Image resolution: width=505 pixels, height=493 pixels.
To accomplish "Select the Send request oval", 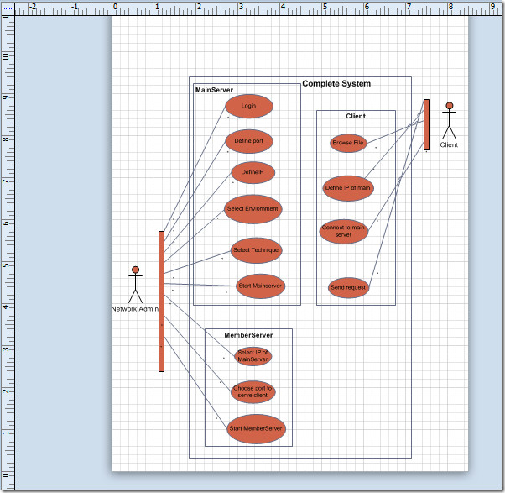I will [x=348, y=287].
